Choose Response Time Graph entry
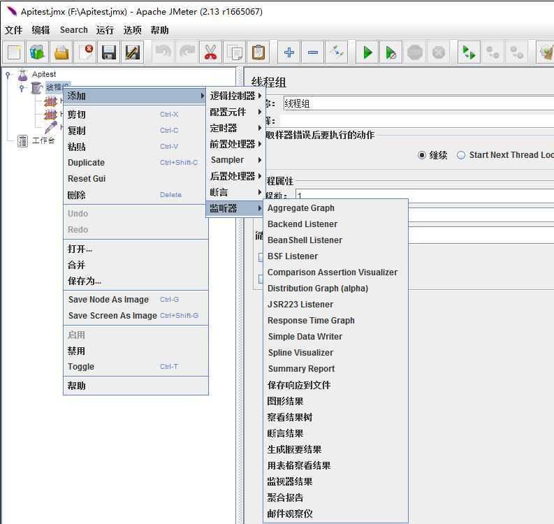 335,321
